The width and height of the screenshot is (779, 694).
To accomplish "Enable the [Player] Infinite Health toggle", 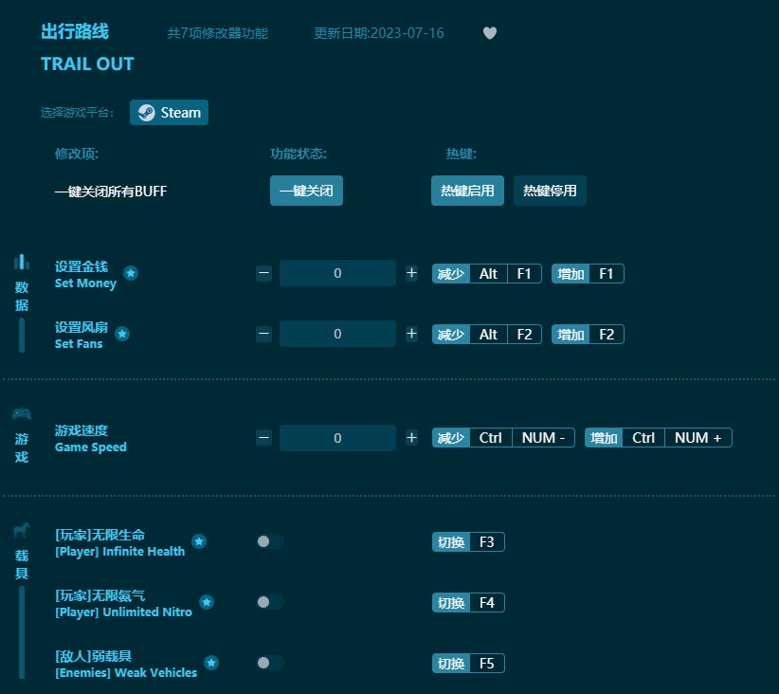I will (x=269, y=541).
